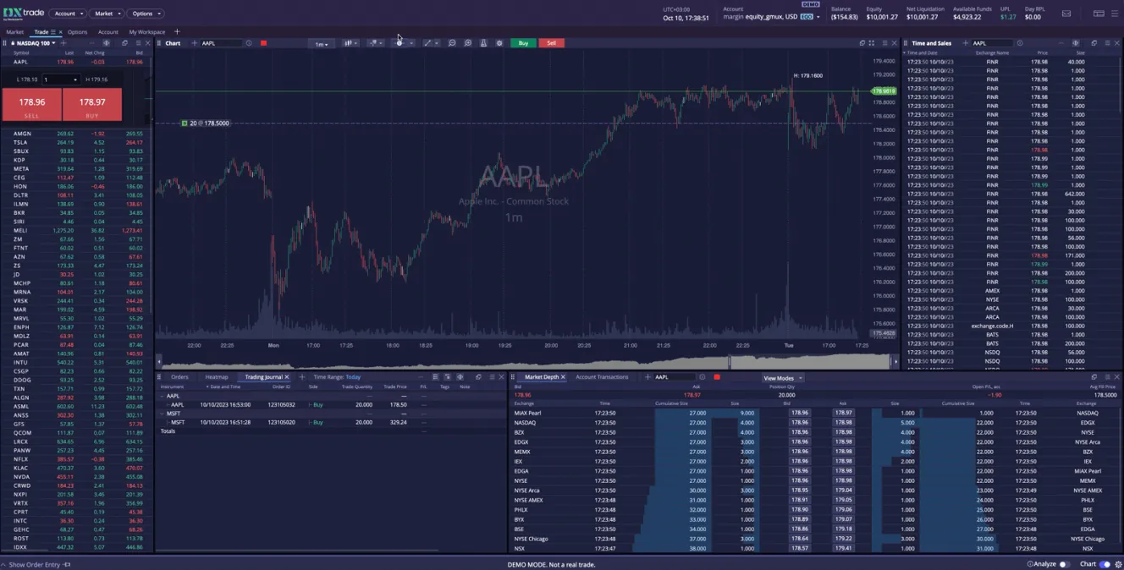This screenshot has width=1124, height=570.
Task: Open the Market dropdown in header
Action: [106, 14]
